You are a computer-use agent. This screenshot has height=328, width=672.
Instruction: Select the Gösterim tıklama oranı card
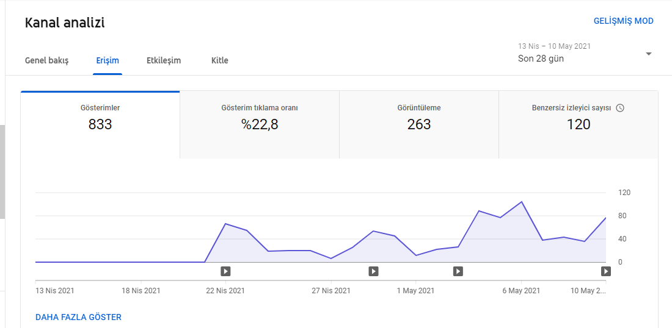point(260,125)
